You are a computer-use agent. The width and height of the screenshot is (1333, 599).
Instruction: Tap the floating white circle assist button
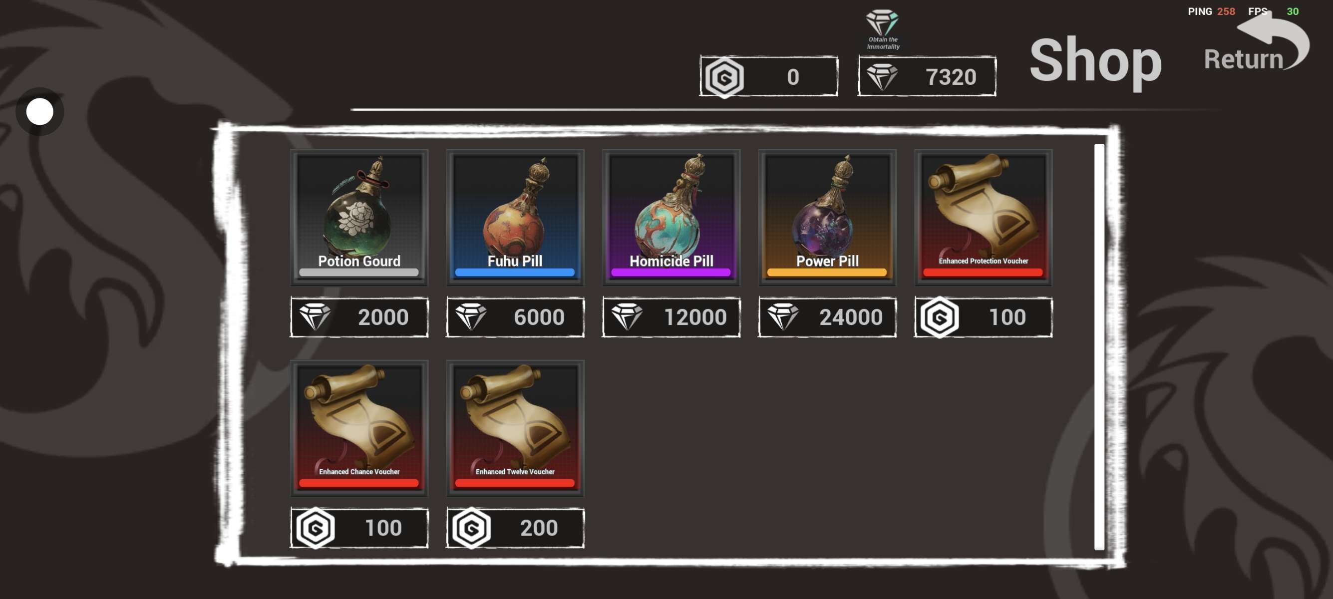40,112
